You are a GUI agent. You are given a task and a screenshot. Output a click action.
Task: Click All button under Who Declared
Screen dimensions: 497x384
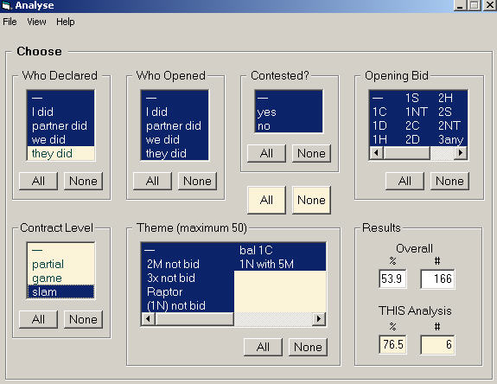click(x=38, y=181)
